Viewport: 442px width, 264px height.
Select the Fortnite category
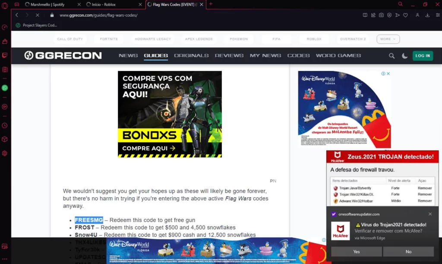(109, 39)
